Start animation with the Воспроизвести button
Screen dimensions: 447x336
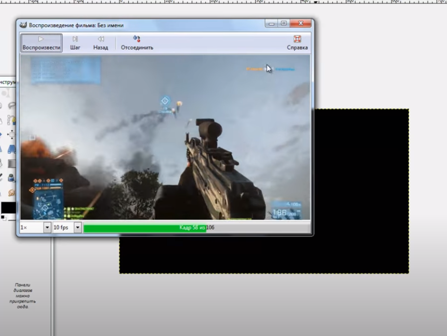(x=41, y=43)
